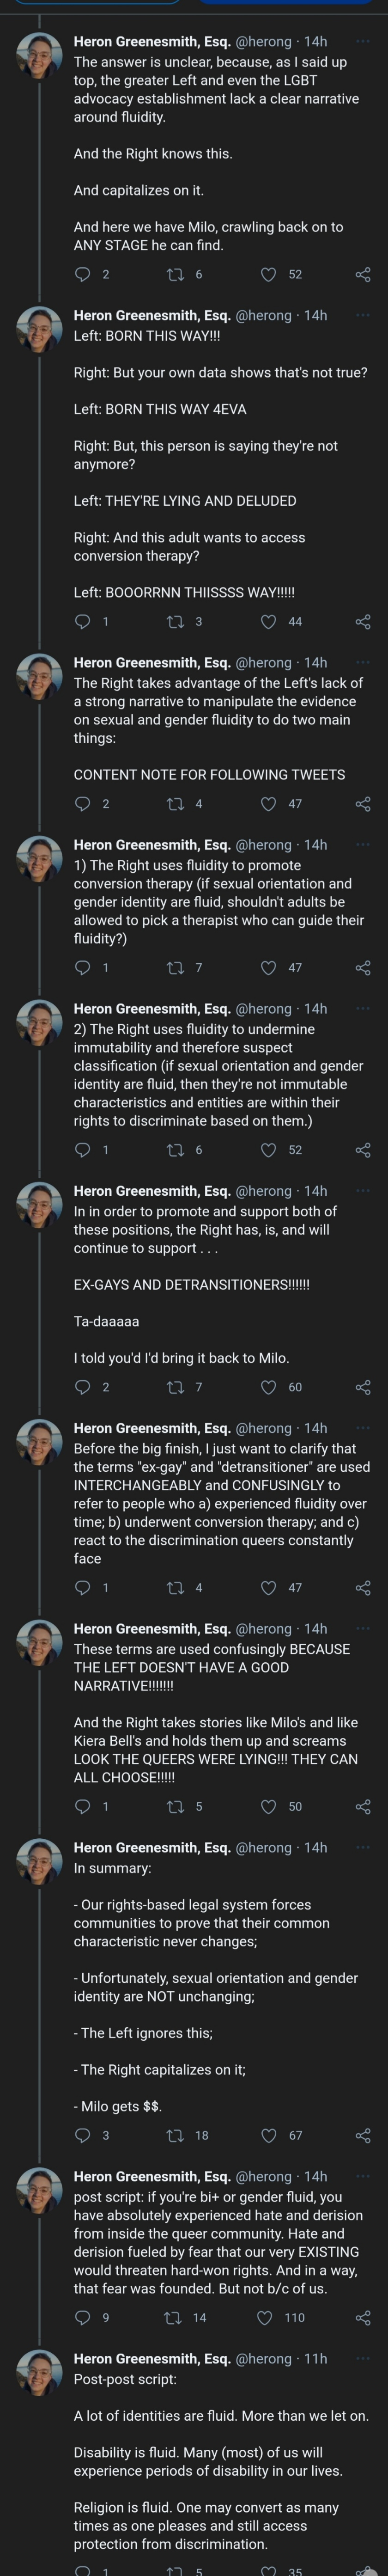Retweet the "BORN THIS WAY" tweet
Screen dimensions: 388x2576
pyautogui.click(x=176, y=621)
